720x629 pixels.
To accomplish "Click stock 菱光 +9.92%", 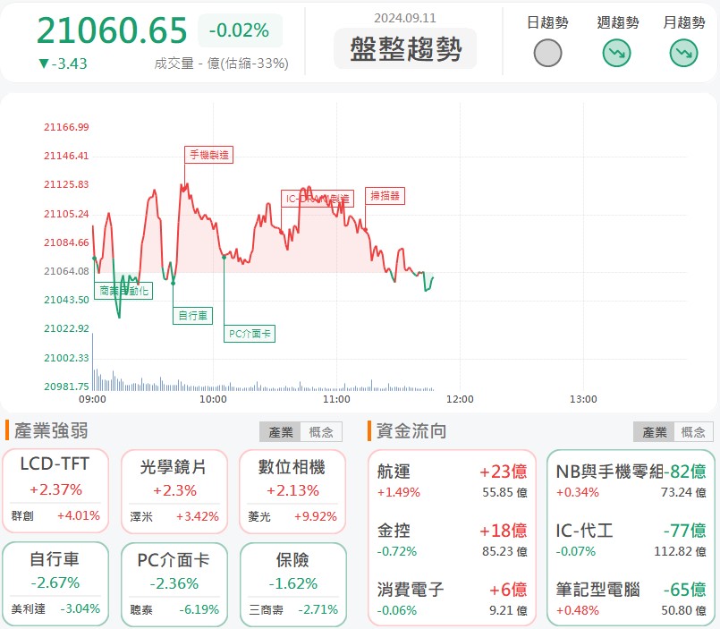I will pos(292,516).
